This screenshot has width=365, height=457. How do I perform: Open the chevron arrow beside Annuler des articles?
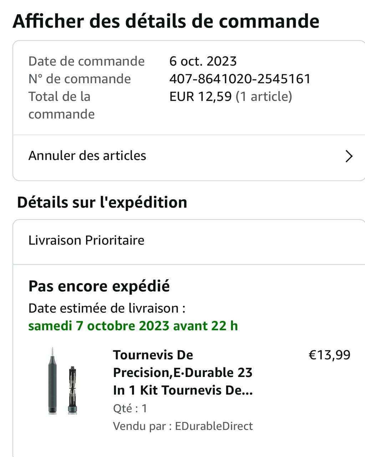click(349, 156)
